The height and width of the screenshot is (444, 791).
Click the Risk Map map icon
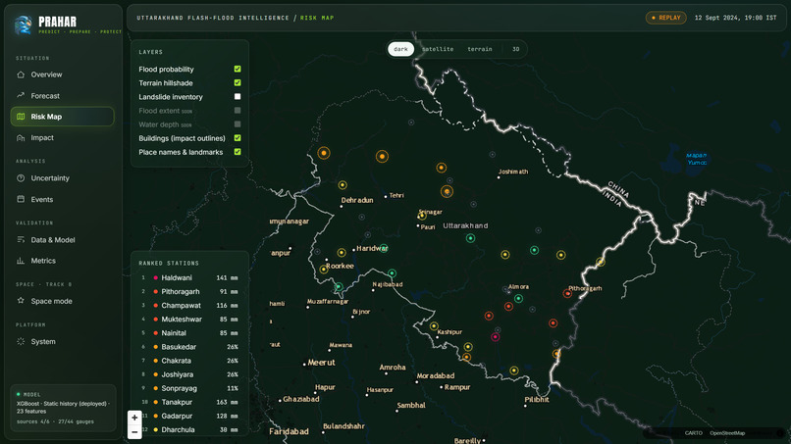click(21, 117)
